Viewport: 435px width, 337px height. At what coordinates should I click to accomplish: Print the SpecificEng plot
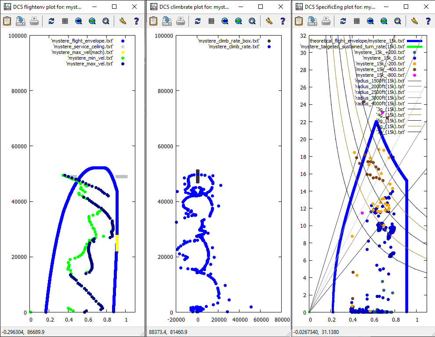pos(326,21)
